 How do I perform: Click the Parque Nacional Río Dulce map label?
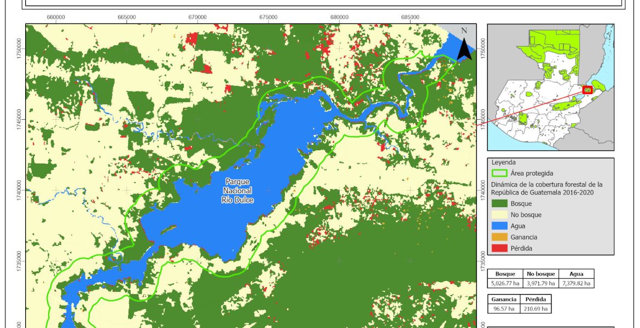[x=238, y=191]
